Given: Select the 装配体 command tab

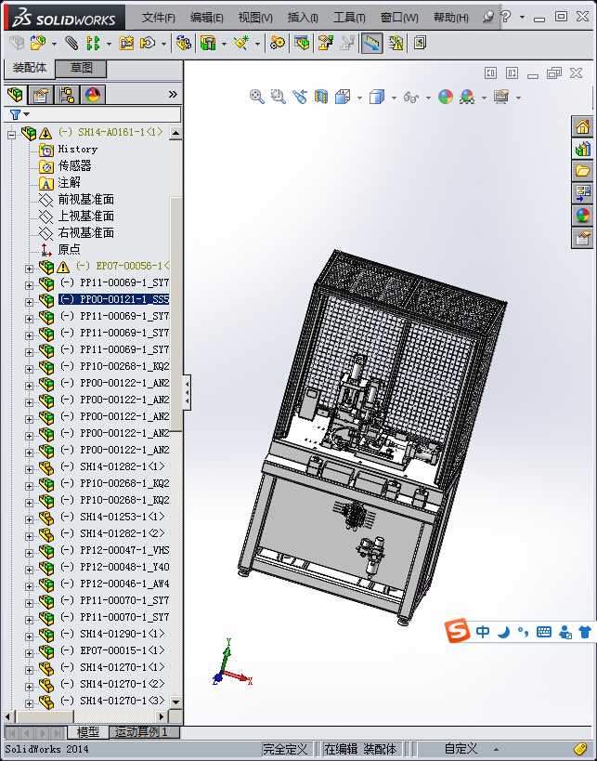Looking at the screenshot, I should tap(29, 69).
